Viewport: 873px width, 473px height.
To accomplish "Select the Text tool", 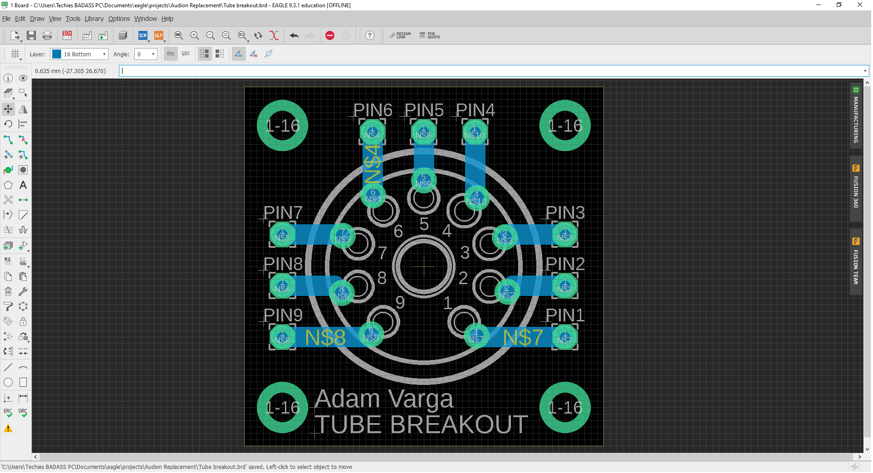I will click(x=23, y=185).
